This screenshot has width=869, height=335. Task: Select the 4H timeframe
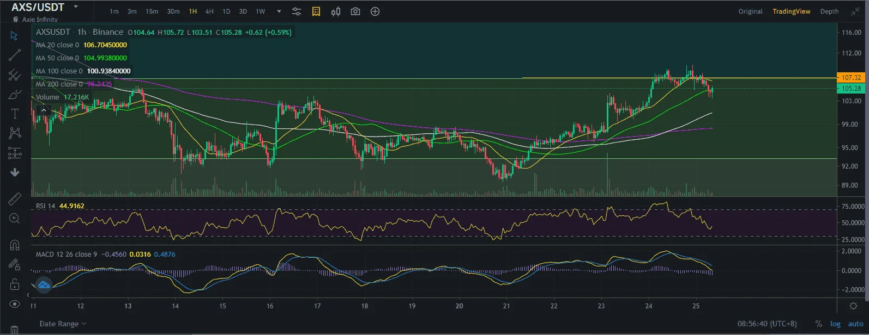tap(209, 11)
